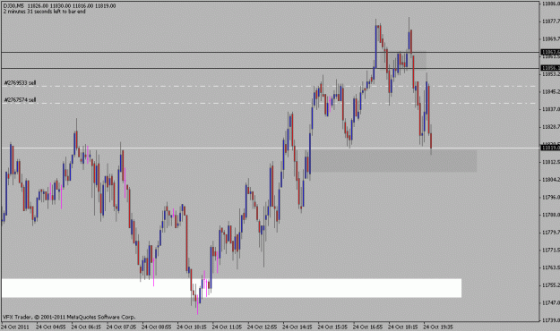Click the 11779.7 price axis label
This screenshot has width=560, height=331.
pyautogui.click(x=551, y=233)
